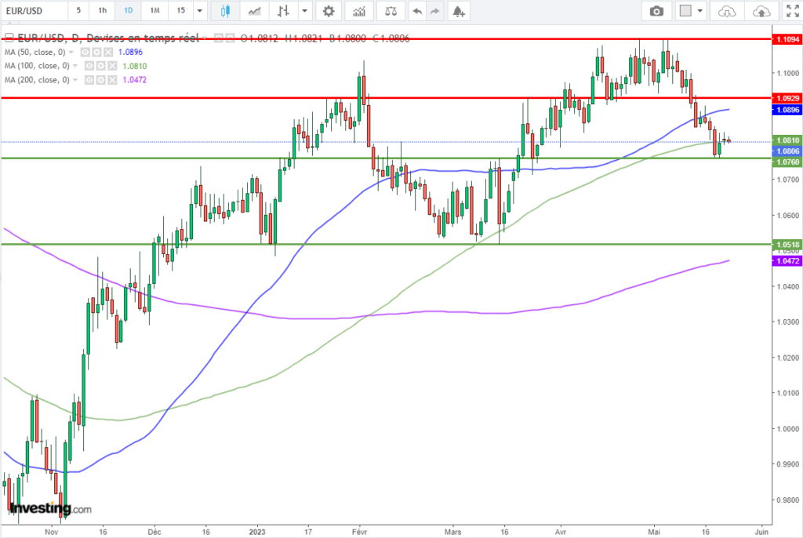Image resolution: width=803 pixels, height=538 pixels.
Task: Load chart from cloud
Action: point(727,11)
